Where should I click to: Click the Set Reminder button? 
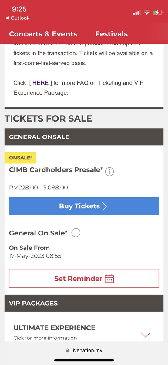click(x=84, y=279)
